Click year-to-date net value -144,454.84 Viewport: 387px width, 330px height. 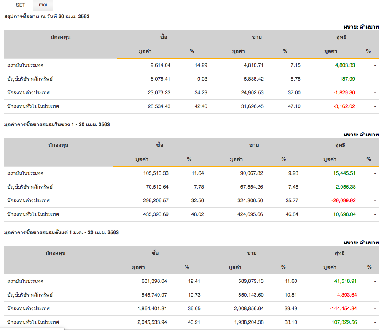(341, 308)
